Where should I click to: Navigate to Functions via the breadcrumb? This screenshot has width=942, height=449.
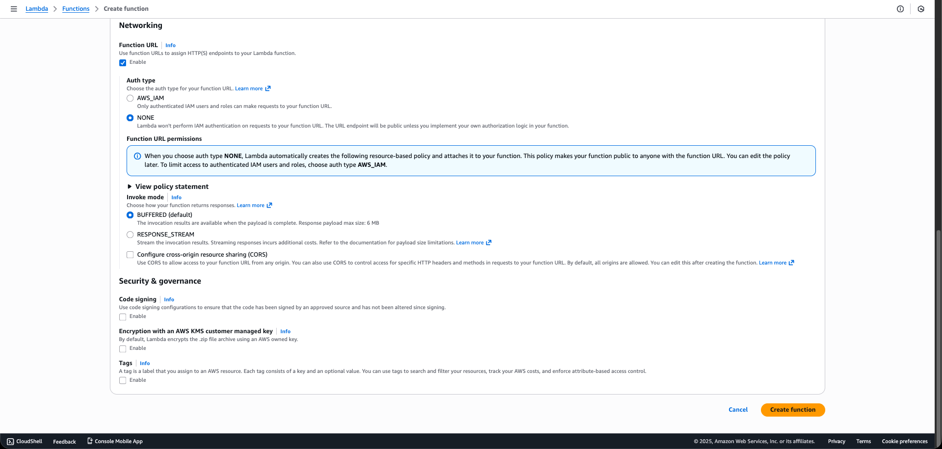(x=76, y=8)
